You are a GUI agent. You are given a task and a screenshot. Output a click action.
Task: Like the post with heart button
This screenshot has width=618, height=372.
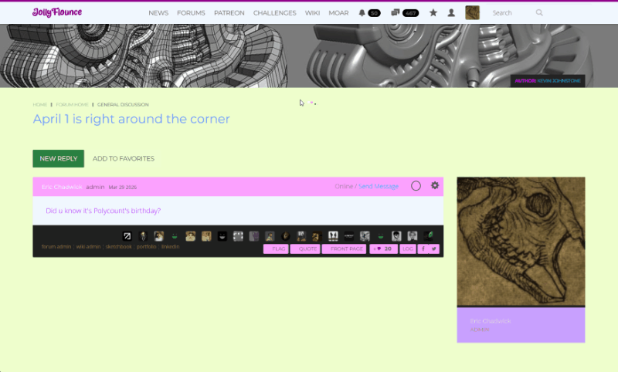tap(384, 249)
